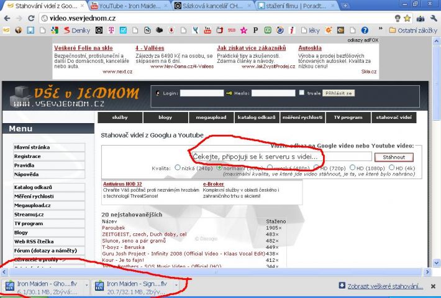Open the blue question mark bookmark
The width and height of the screenshot is (441, 298).
[365, 30]
